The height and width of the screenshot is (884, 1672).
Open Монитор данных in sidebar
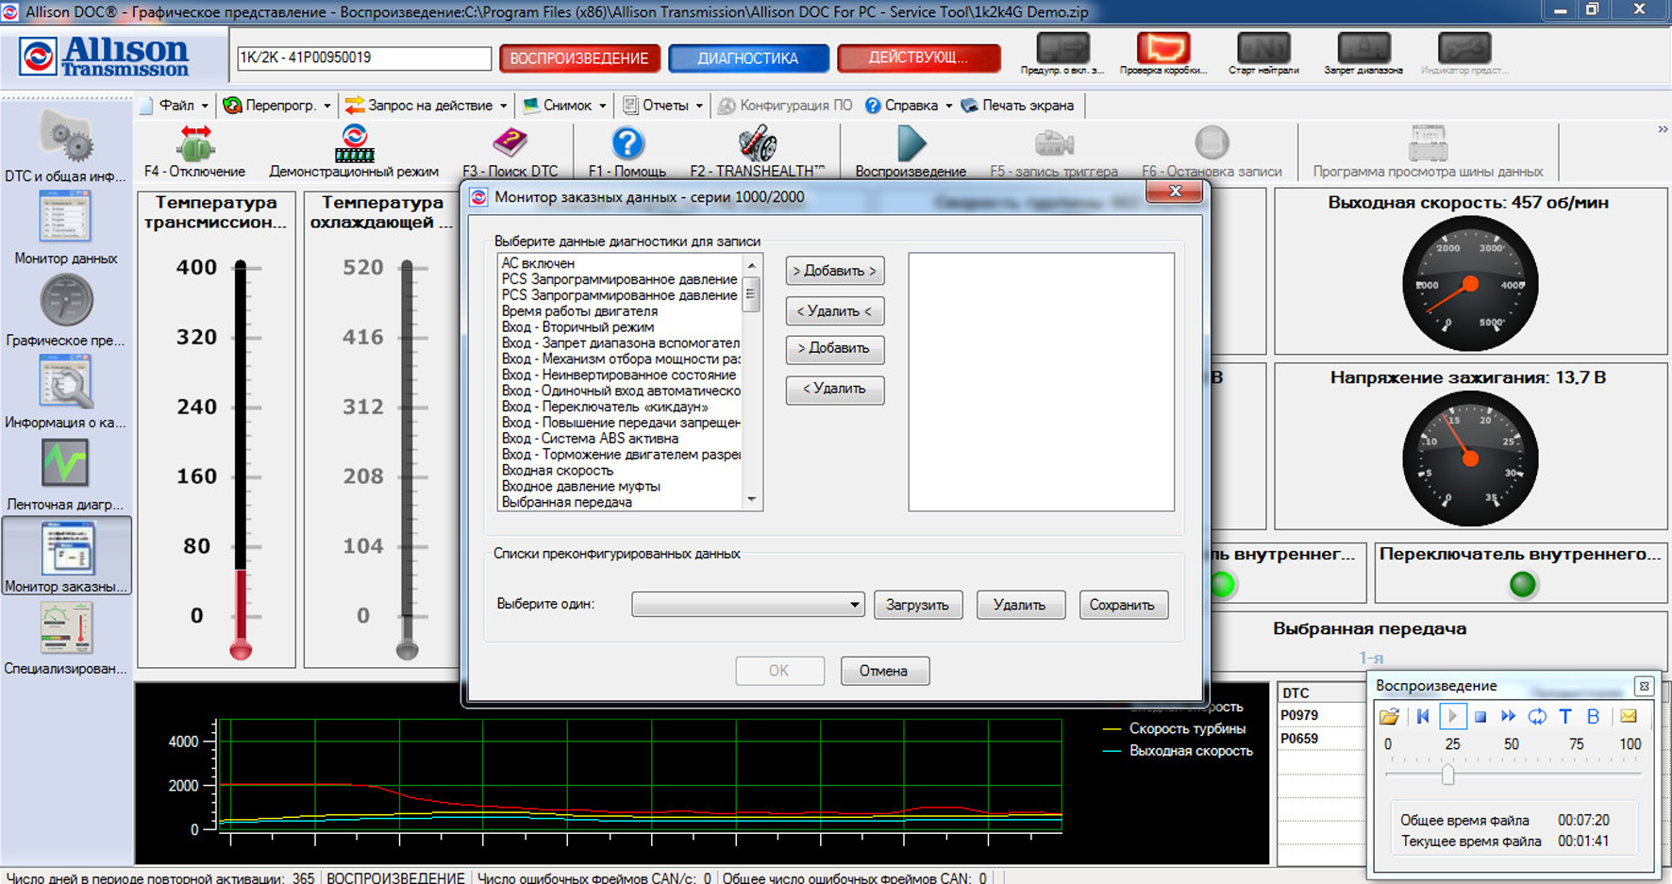coord(65,218)
